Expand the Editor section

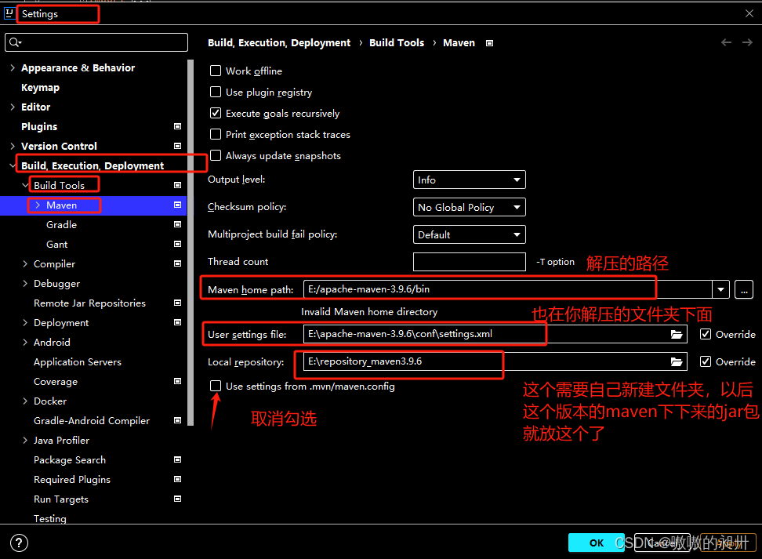(x=13, y=107)
